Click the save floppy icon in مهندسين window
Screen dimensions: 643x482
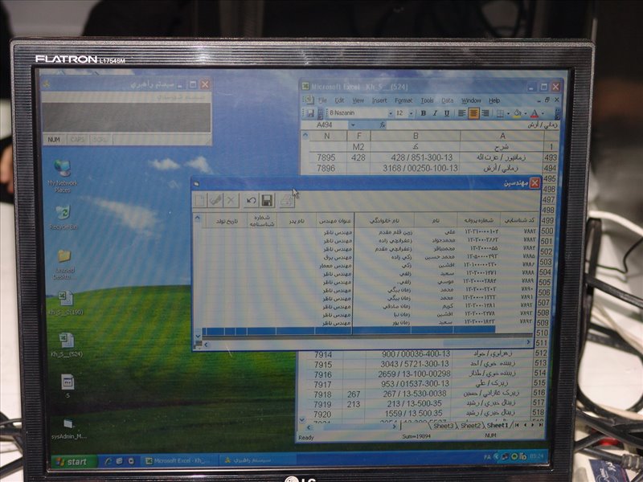tap(267, 200)
